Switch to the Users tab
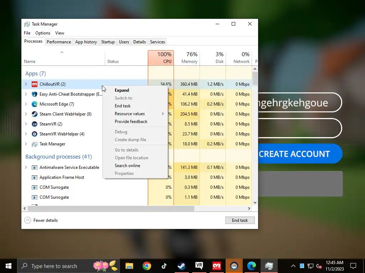The image size is (365, 273). [124, 42]
